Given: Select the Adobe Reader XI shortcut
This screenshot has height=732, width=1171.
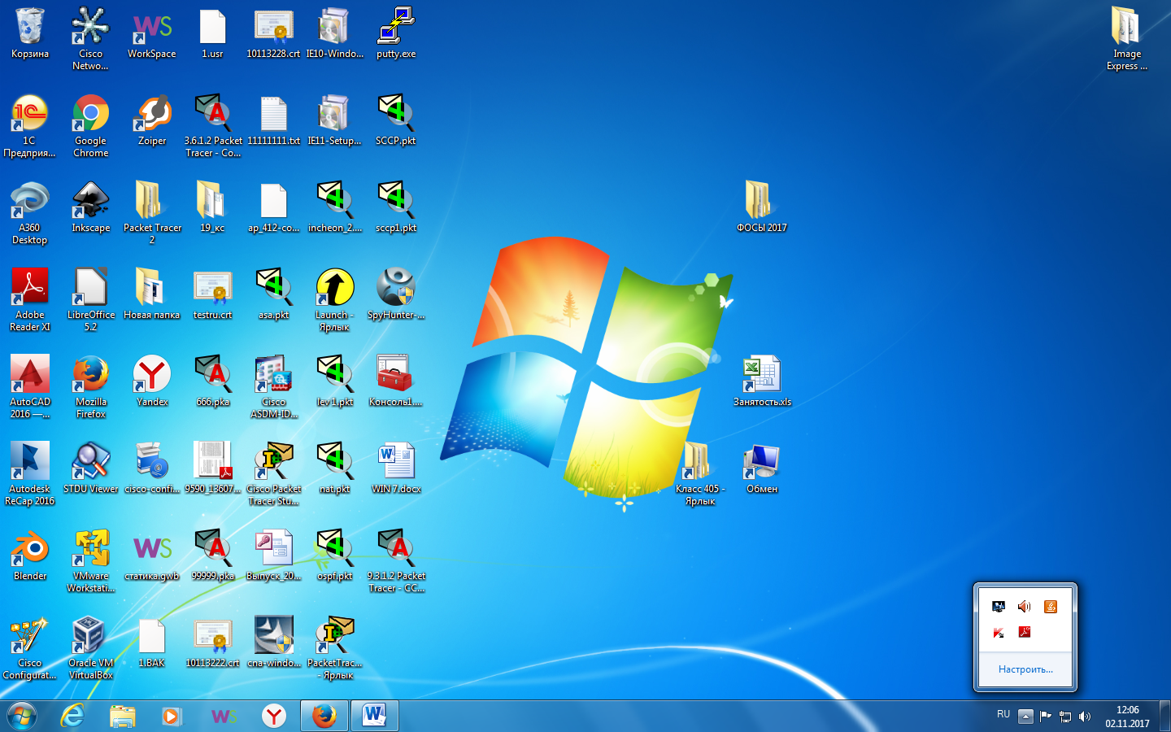Looking at the screenshot, I should (30, 300).
